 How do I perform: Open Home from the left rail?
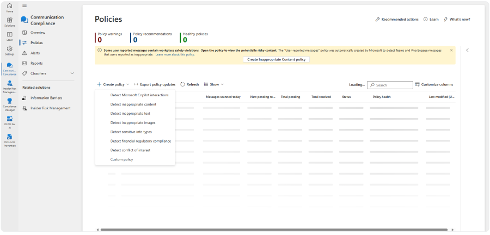10,8
